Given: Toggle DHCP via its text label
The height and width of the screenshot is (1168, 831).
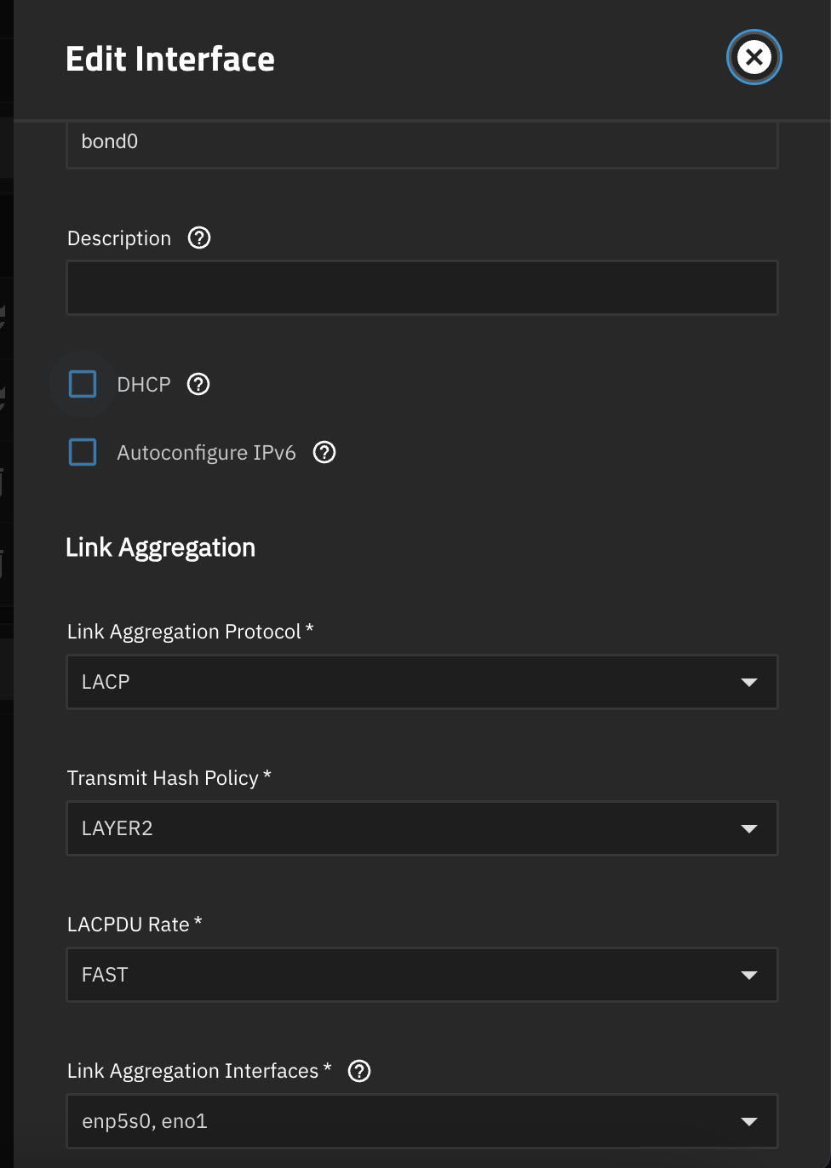Looking at the screenshot, I should (144, 385).
